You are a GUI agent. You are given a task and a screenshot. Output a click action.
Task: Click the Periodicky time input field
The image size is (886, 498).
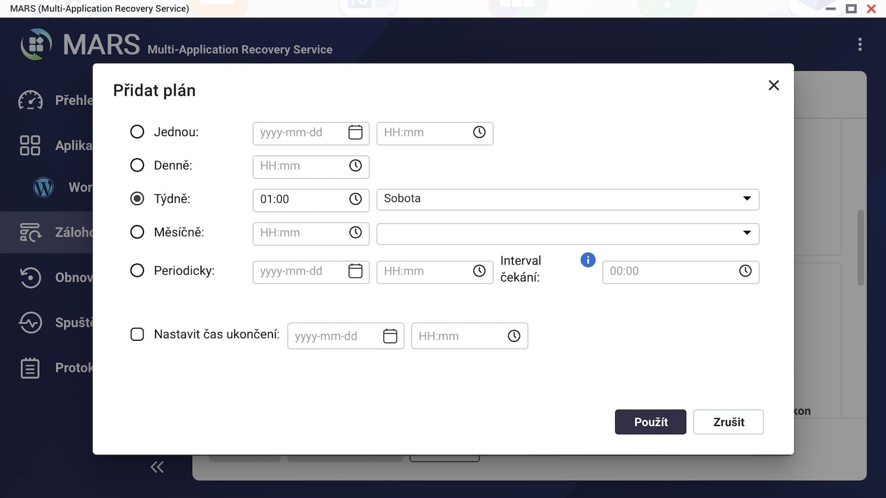(435, 272)
